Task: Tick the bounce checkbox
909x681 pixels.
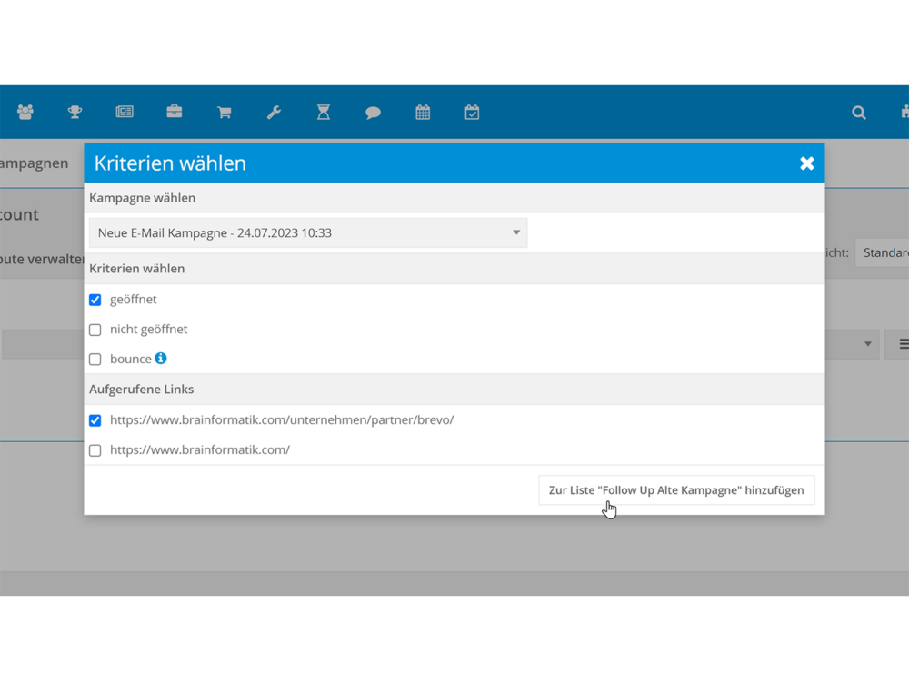Action: point(95,360)
